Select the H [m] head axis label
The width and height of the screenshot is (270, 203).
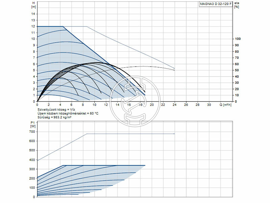33,4
